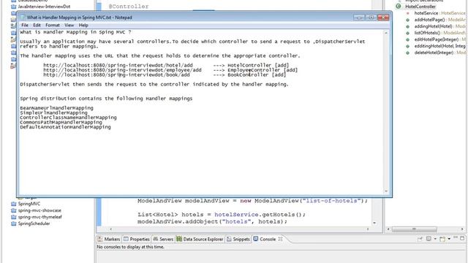Click editor horizontal scrollbar right arrow
Image resolution: width=468 pixels, height=263 pixels.
click(x=368, y=229)
